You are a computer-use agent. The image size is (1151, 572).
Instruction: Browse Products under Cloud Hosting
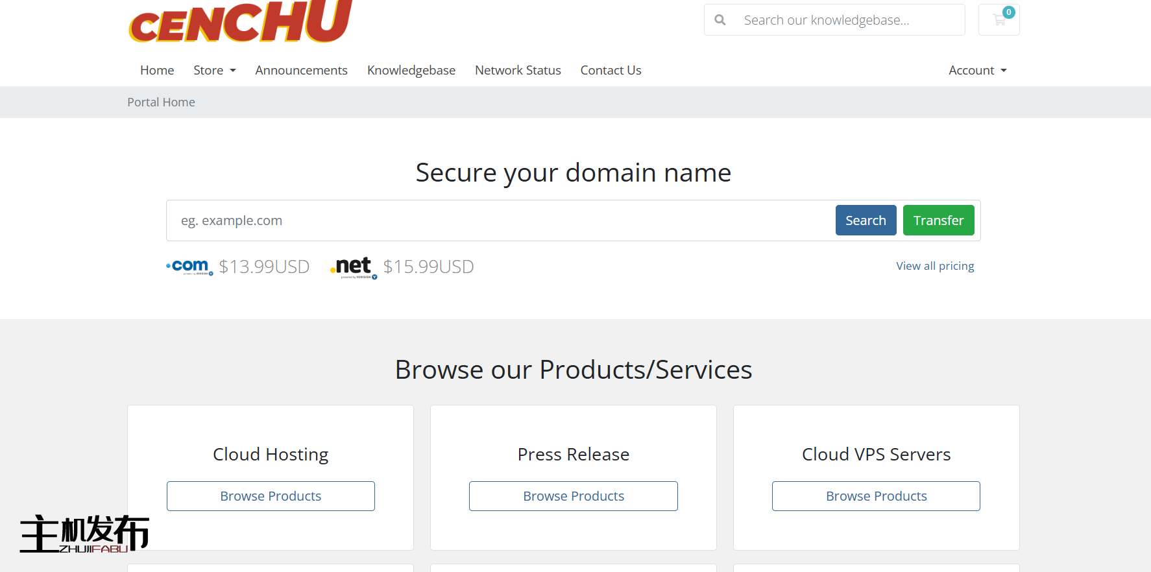[x=271, y=496]
